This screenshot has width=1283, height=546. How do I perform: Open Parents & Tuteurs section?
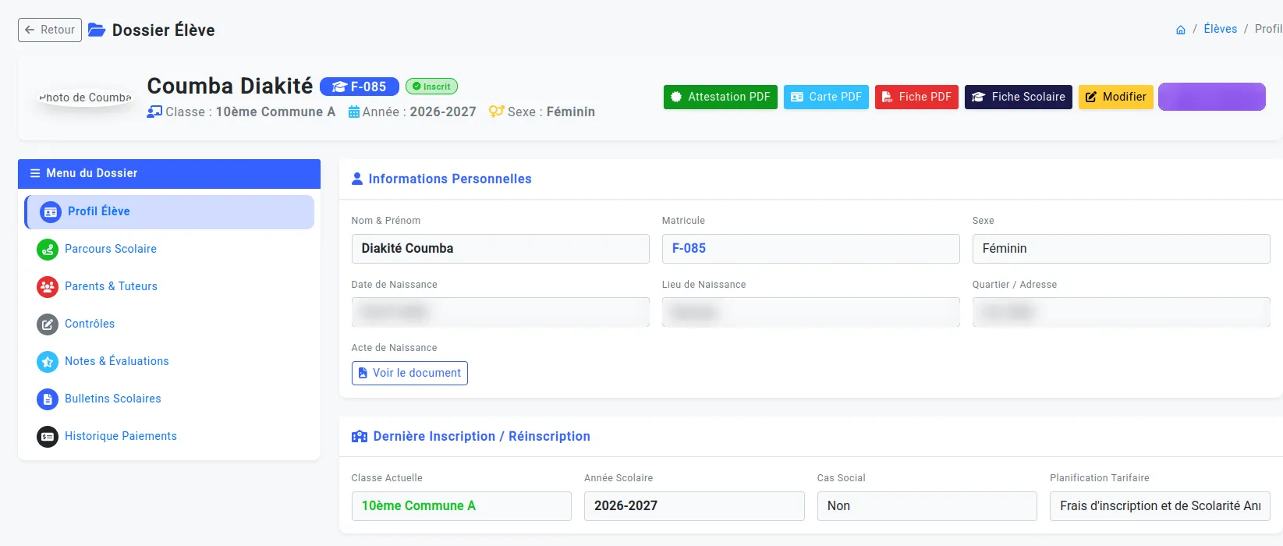(x=169, y=287)
